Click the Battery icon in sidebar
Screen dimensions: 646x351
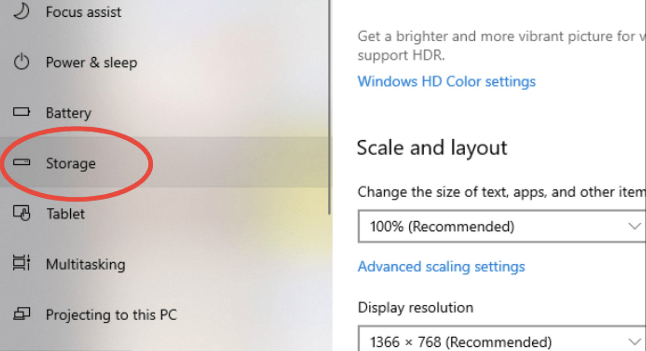pos(22,112)
